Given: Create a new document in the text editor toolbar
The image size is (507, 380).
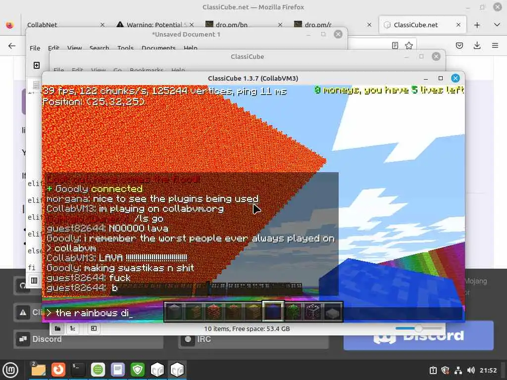Looking at the screenshot, I should (37, 65).
